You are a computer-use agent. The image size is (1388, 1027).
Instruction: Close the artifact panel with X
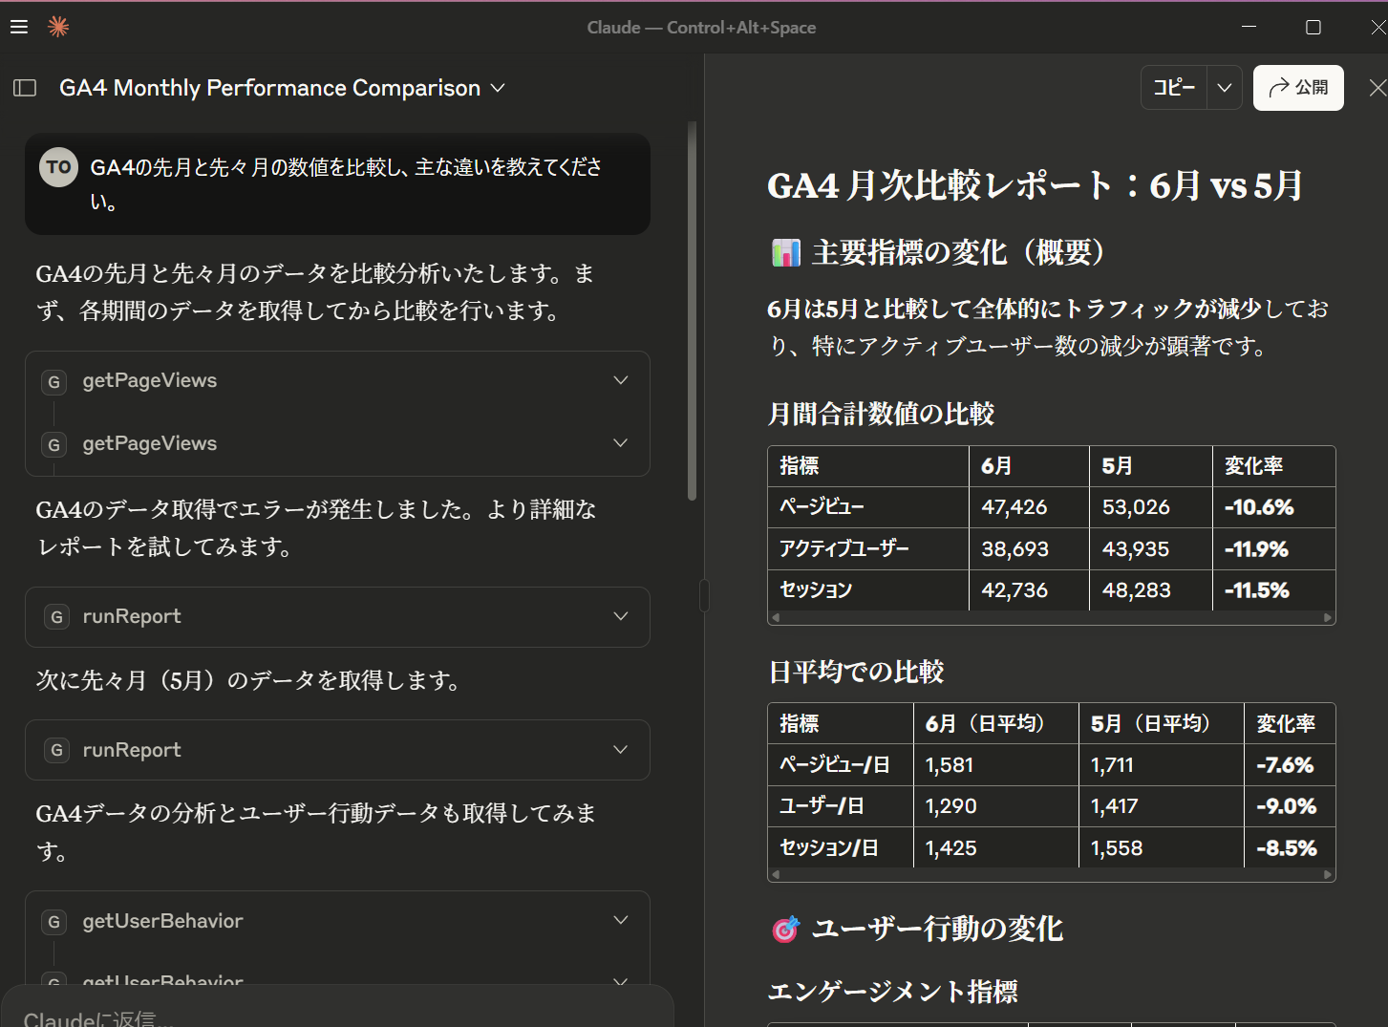[1377, 88]
